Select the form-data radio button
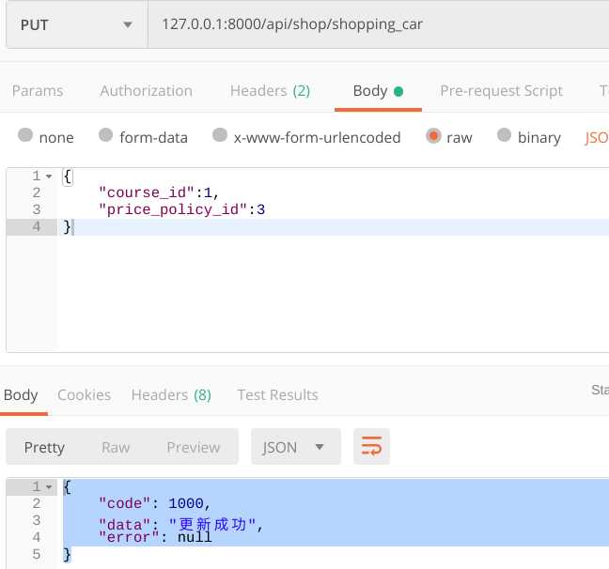Viewport: 609px width, 569px height. [105, 135]
